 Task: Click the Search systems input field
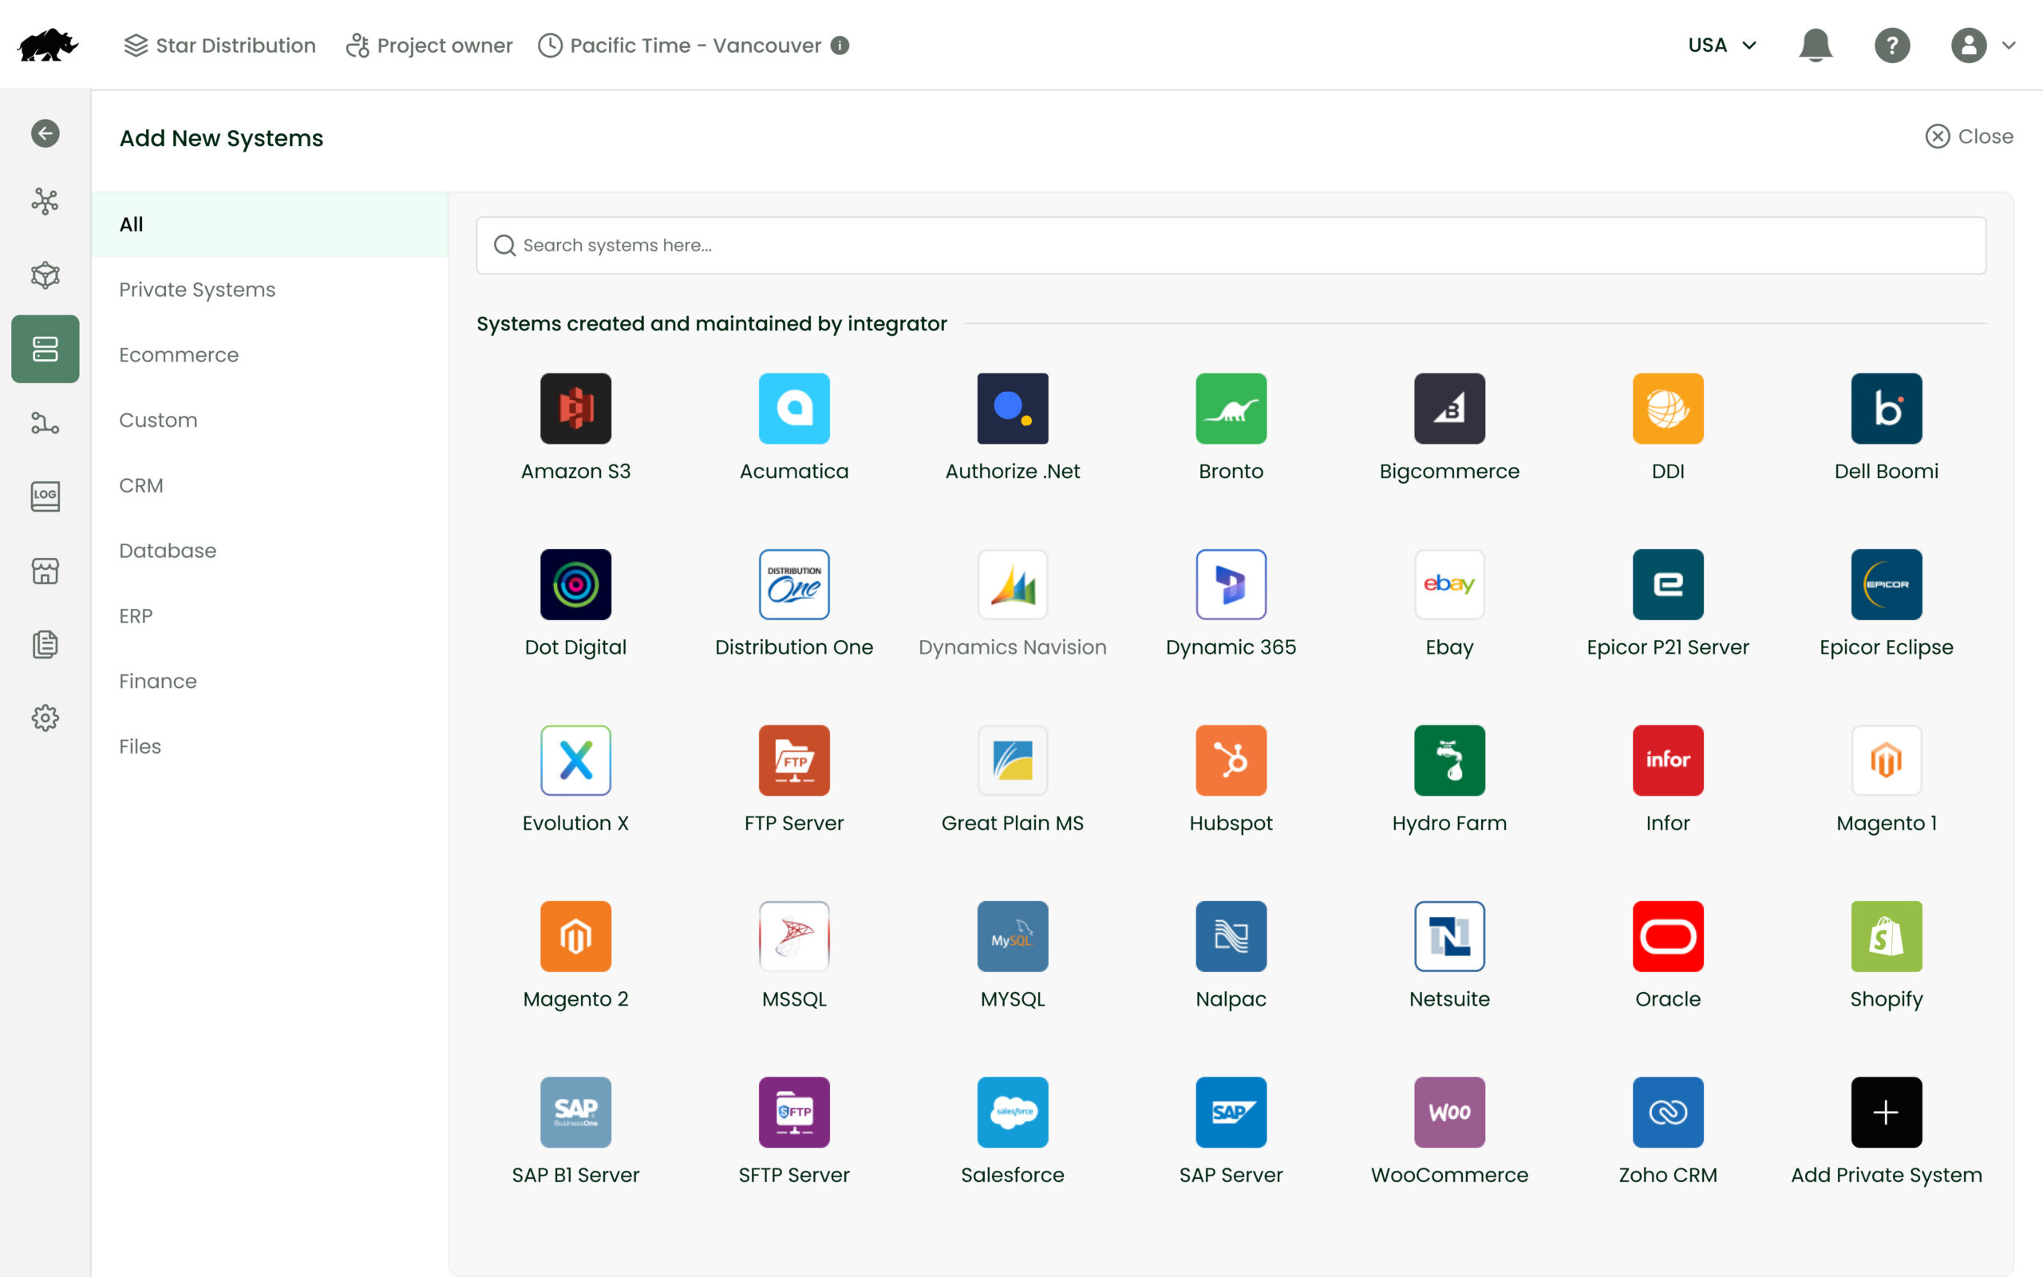click(1231, 245)
